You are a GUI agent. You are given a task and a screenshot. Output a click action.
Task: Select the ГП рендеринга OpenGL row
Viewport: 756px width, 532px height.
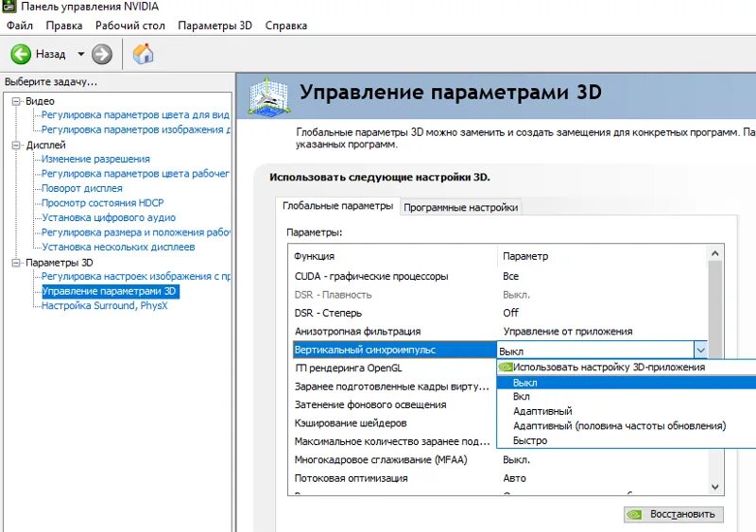coord(393,368)
